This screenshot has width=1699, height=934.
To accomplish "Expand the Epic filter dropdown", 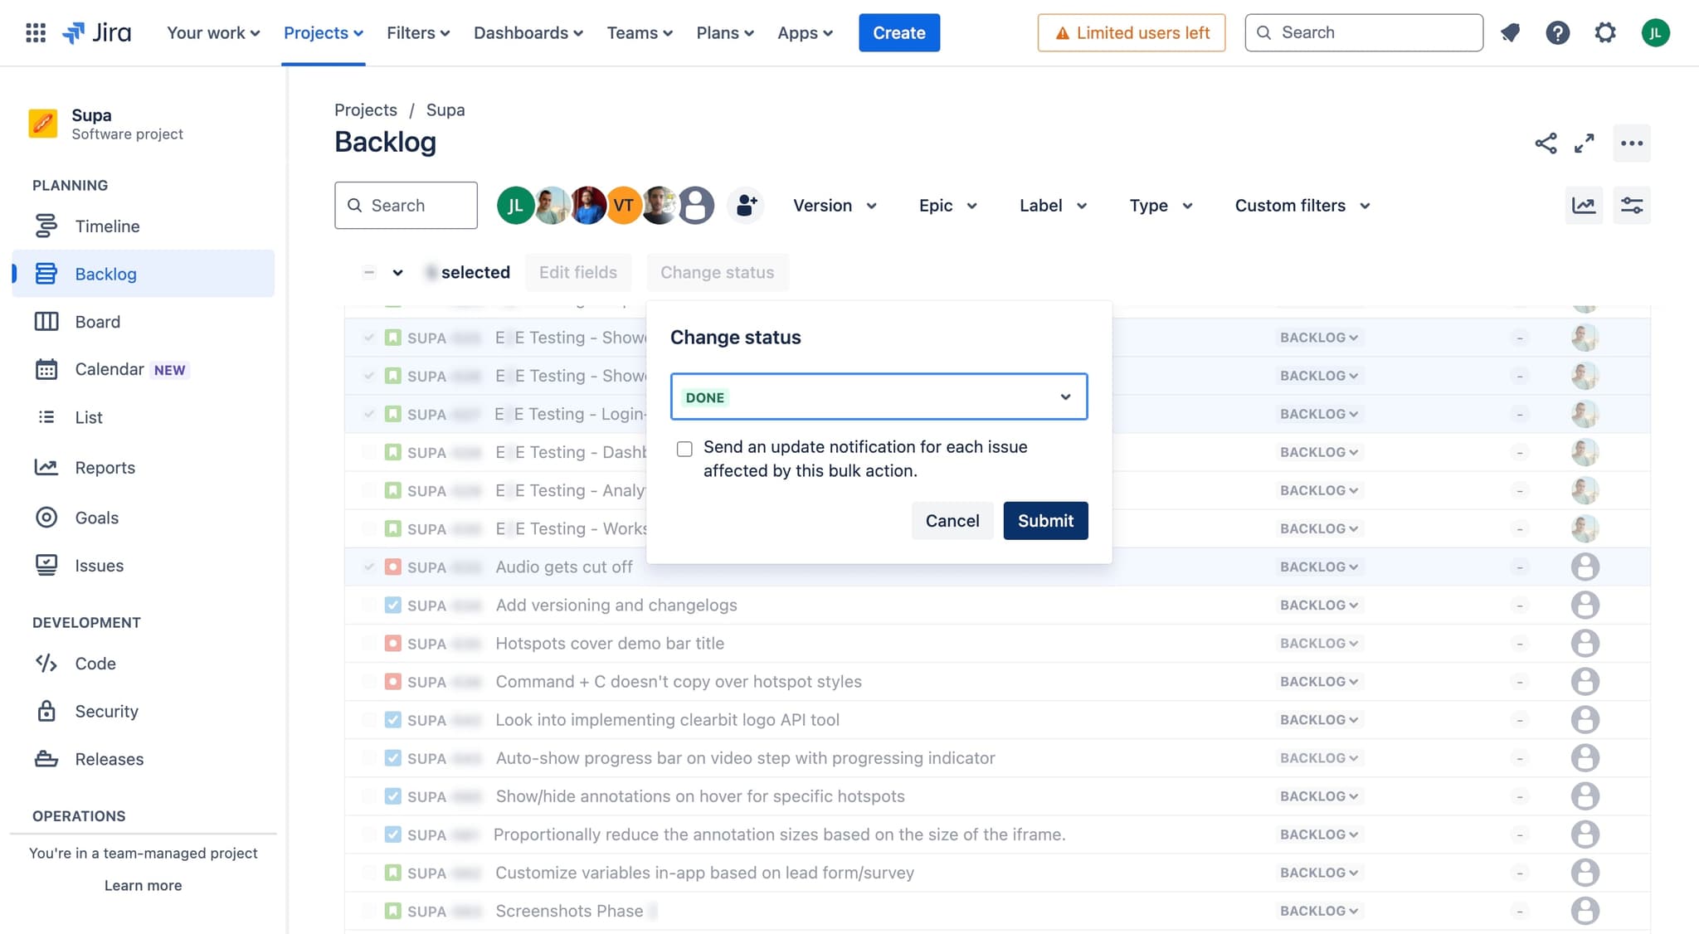I will pyautogui.click(x=947, y=206).
